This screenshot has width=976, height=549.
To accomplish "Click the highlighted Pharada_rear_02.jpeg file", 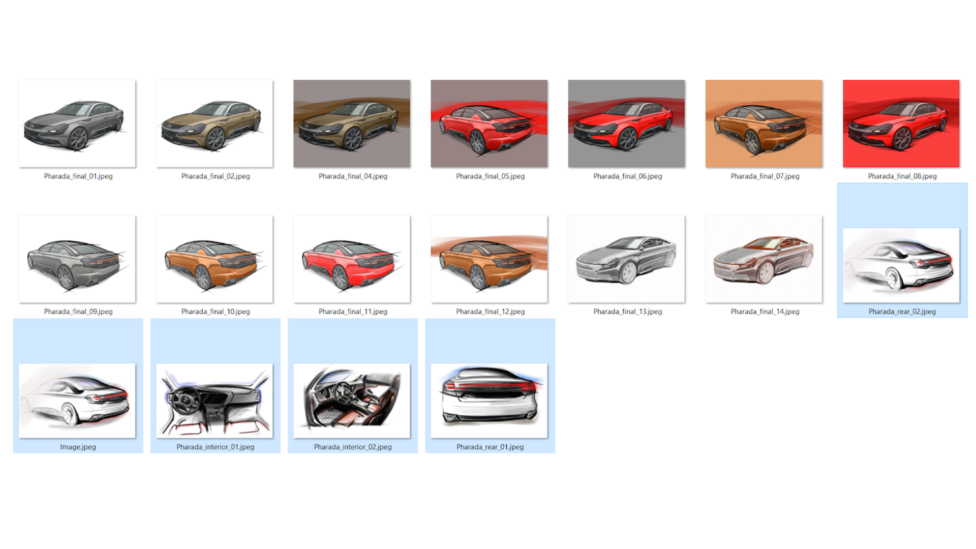I will [x=901, y=265].
